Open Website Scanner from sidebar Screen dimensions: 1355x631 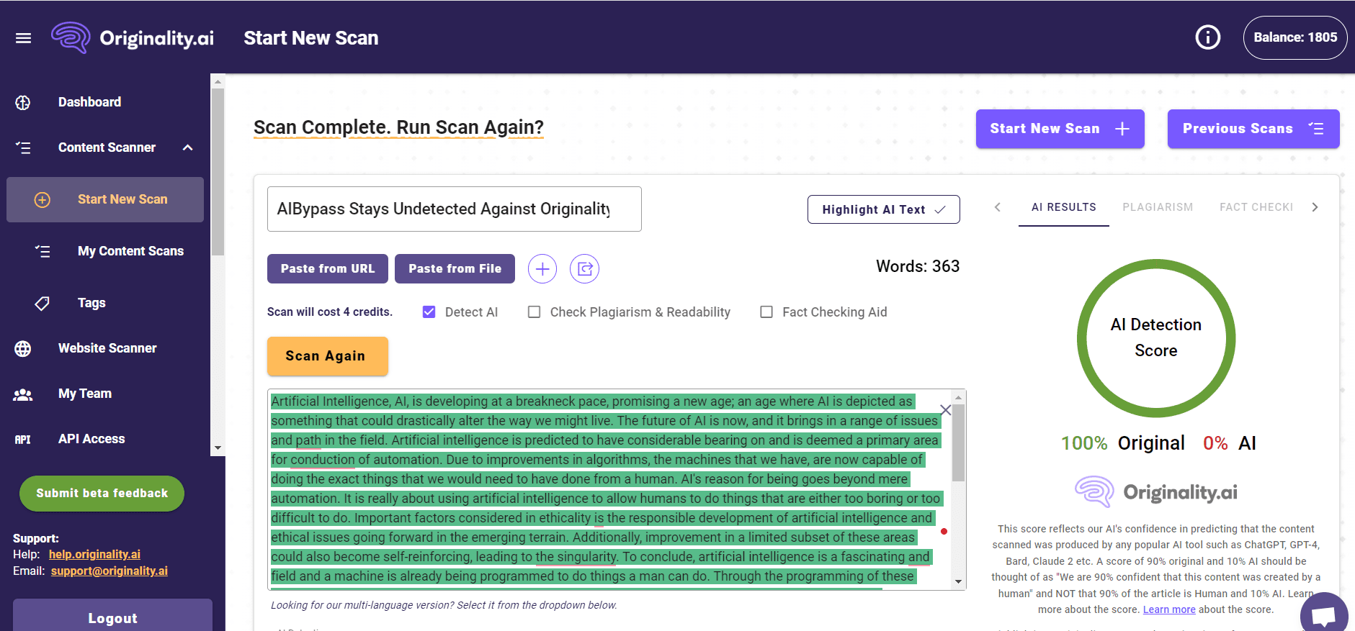click(107, 348)
